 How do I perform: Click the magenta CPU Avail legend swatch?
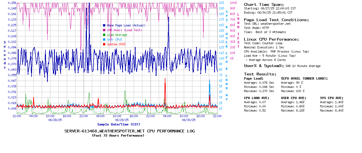(104, 30)
